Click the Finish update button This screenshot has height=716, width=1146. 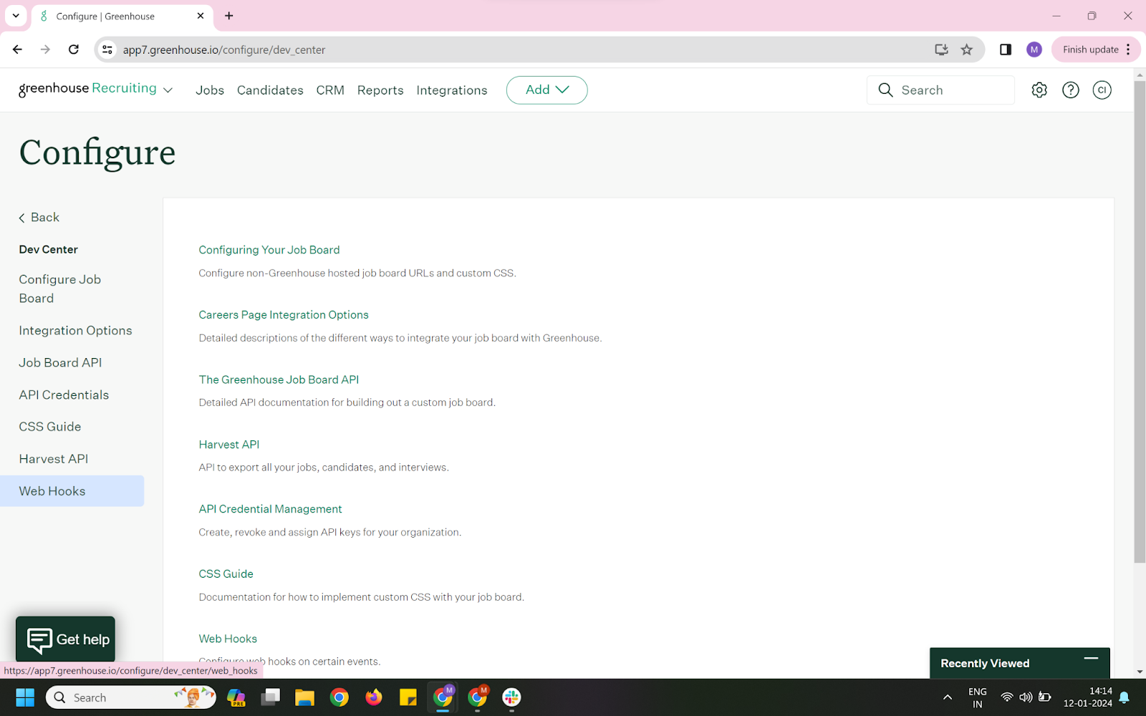pos(1096,49)
